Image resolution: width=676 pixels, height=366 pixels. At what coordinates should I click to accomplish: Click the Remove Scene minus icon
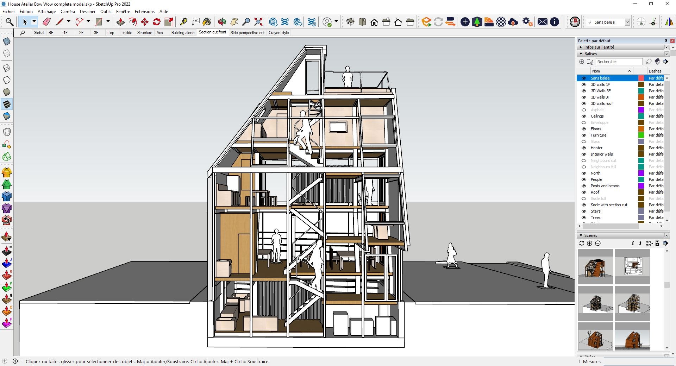[598, 243]
